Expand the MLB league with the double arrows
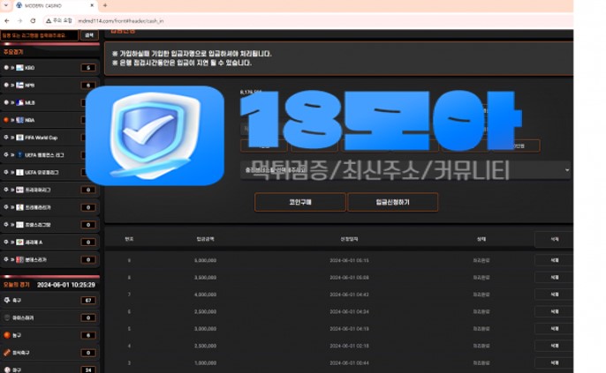This screenshot has height=373, width=606. pos(12,102)
